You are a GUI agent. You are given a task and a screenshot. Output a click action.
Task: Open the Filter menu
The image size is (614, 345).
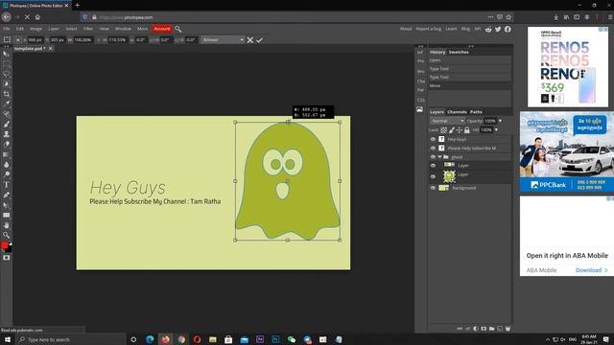pos(88,29)
